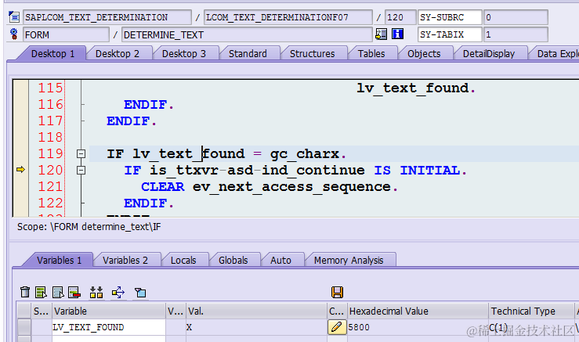579x342 pixels.
Task: Click the Val. cell showing X
Action: 256,327
